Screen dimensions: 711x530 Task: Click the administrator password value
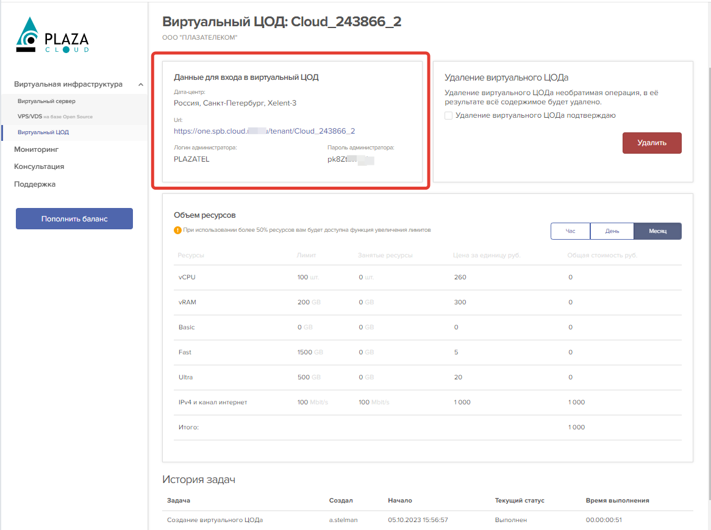pos(350,160)
